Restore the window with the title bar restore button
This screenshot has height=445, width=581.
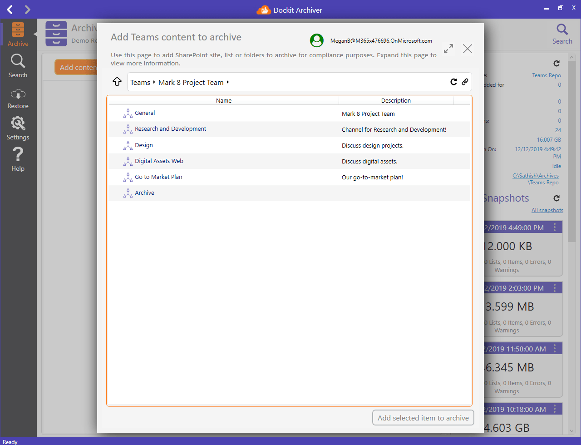[561, 8]
